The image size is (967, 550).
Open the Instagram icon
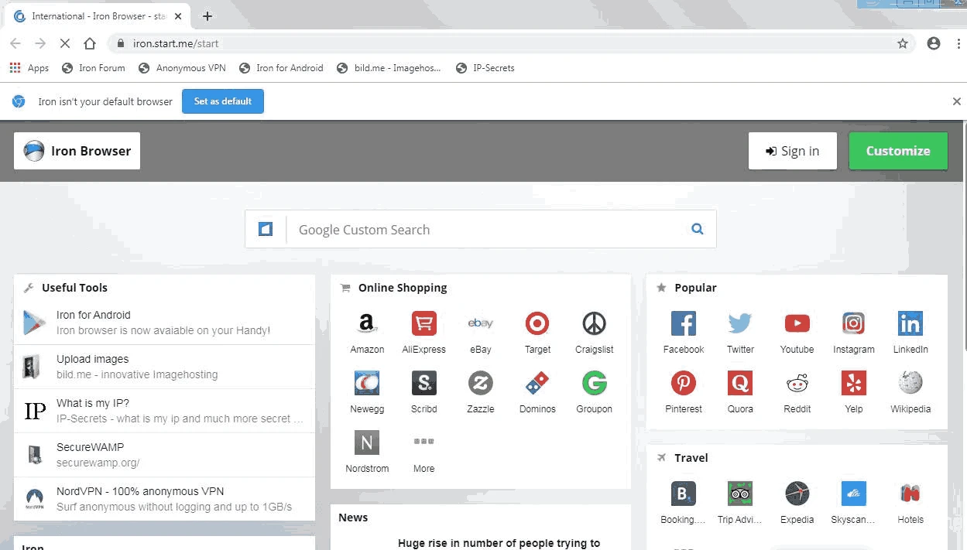point(853,323)
